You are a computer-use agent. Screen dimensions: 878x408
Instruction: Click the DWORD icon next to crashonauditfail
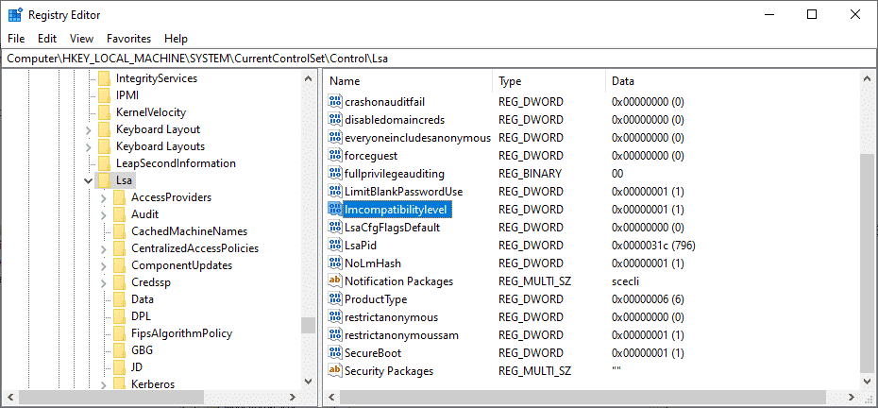pyautogui.click(x=335, y=102)
